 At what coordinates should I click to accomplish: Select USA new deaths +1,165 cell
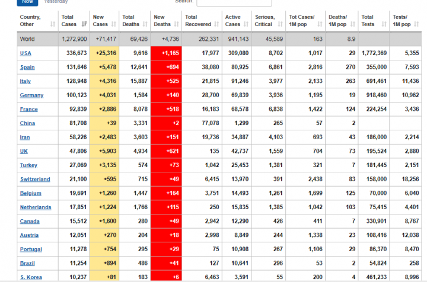(x=166, y=53)
